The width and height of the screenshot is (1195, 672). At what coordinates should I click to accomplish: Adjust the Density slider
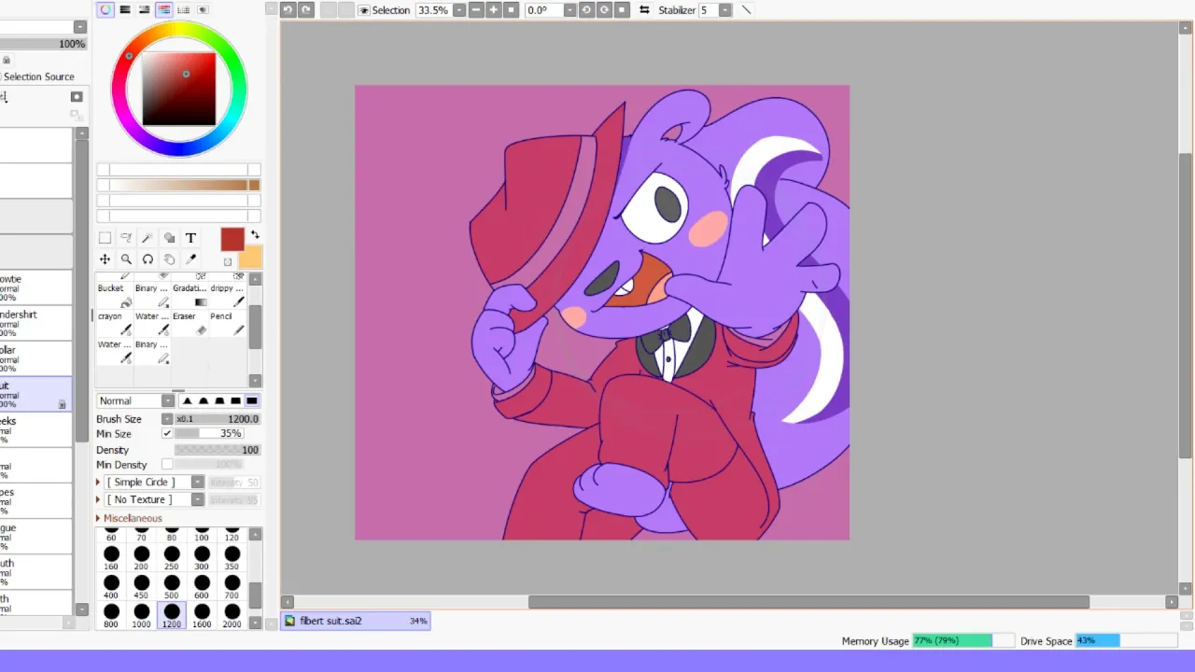[218, 450]
